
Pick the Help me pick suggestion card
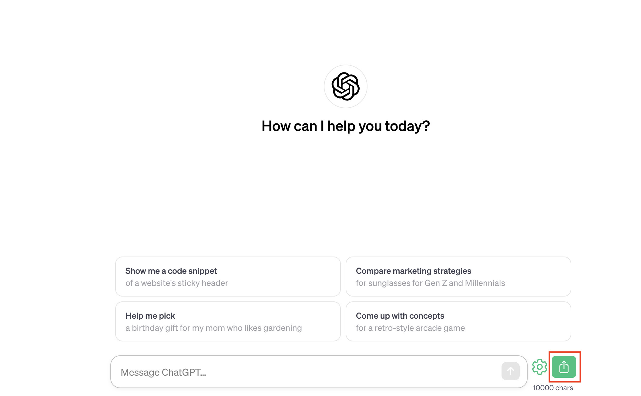(x=228, y=321)
